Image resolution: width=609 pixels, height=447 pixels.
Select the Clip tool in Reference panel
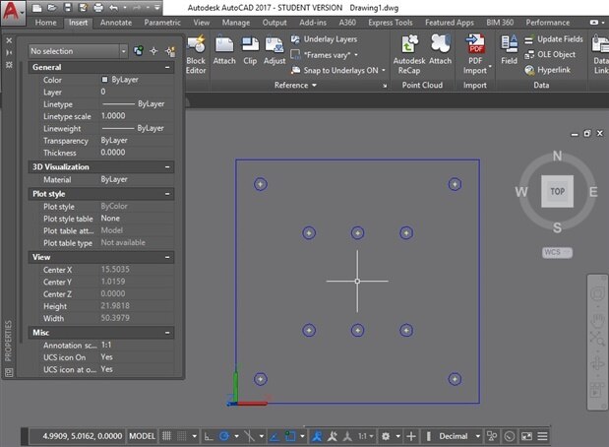click(x=250, y=50)
